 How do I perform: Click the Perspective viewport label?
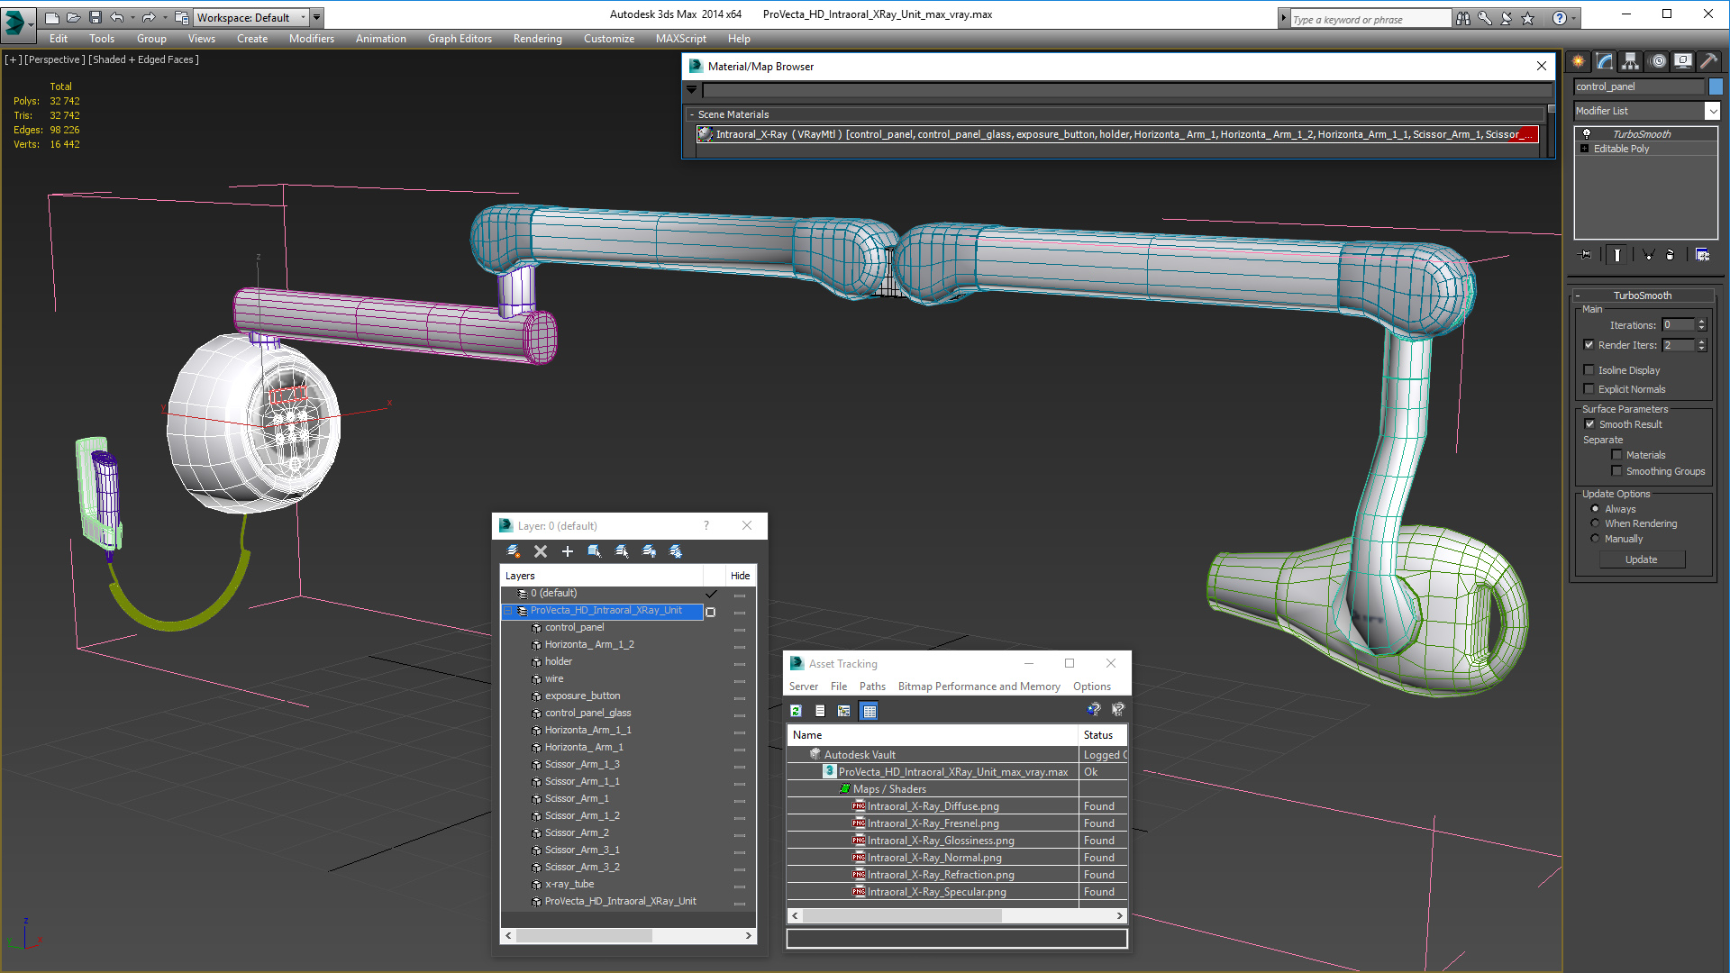tap(55, 59)
